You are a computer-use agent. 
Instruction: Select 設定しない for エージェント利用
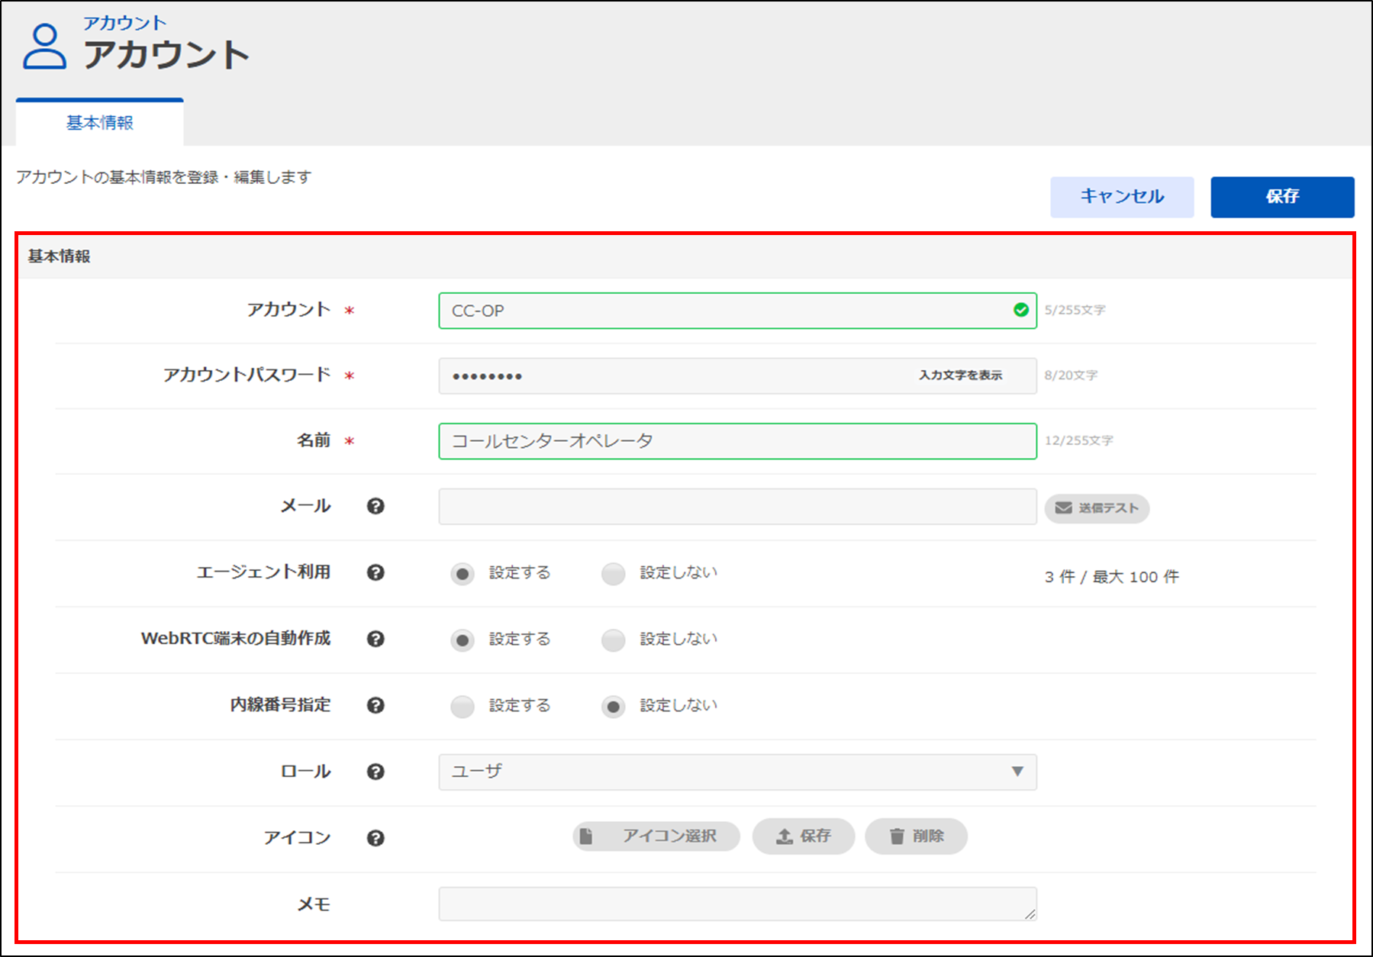click(x=614, y=574)
